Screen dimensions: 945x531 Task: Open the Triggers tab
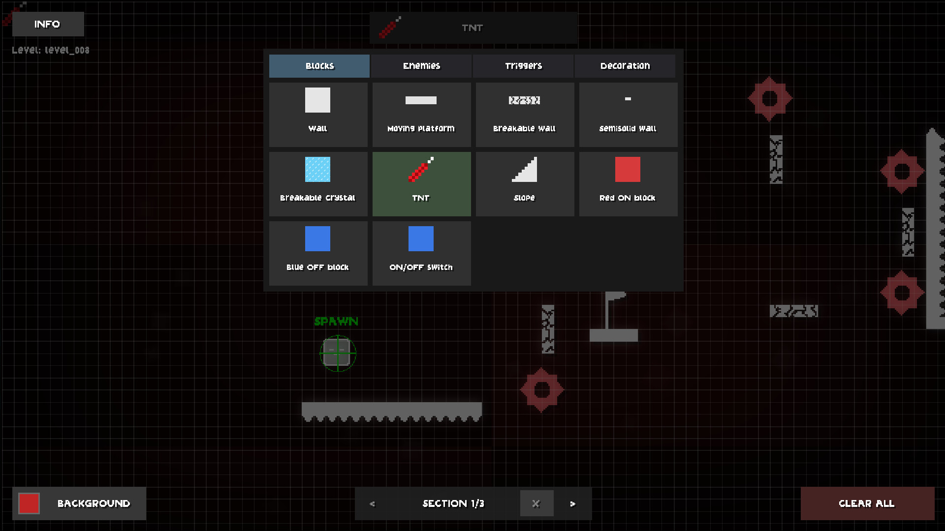coord(523,66)
